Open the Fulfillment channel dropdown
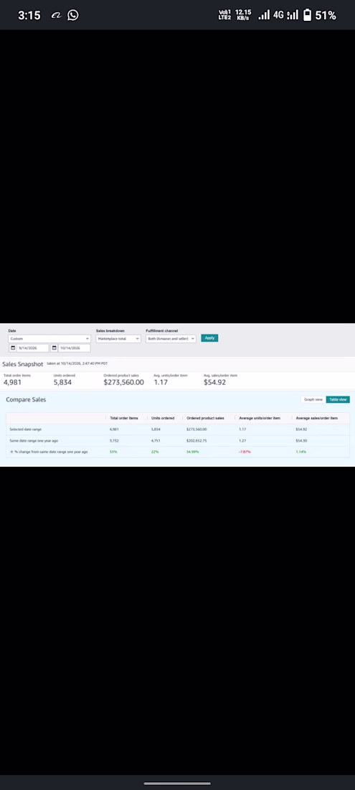Screen dimensions: 355x790 pos(171,339)
